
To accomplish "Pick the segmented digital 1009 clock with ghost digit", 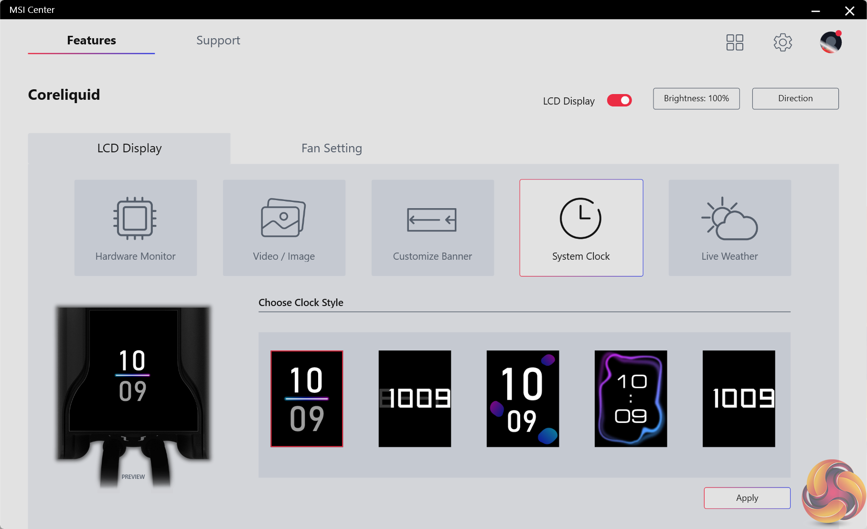I will tap(415, 399).
